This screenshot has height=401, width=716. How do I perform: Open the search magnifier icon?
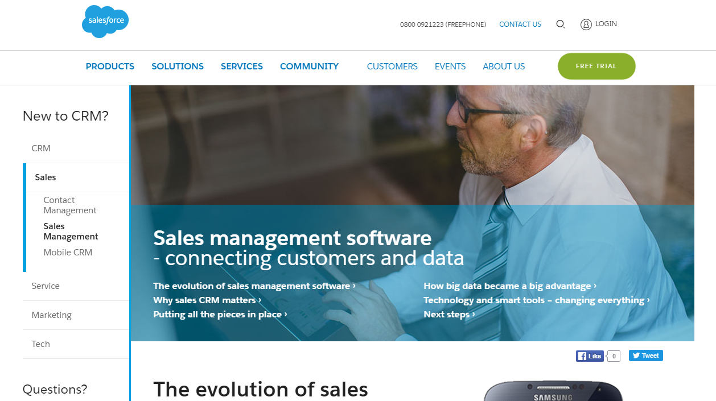coord(561,24)
